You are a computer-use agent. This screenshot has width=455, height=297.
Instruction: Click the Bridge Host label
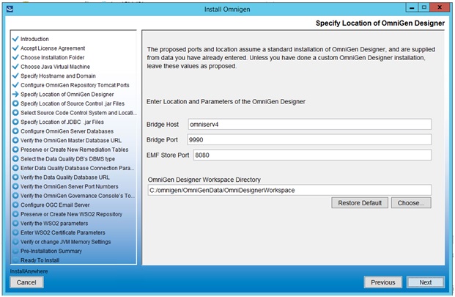click(x=163, y=125)
